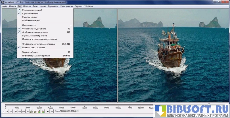Select 'Редактор кривых' menu entry

click(x=30, y=17)
